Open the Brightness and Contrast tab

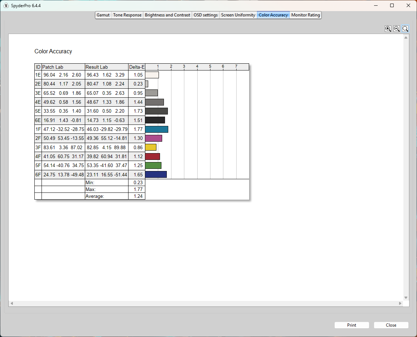coord(168,15)
